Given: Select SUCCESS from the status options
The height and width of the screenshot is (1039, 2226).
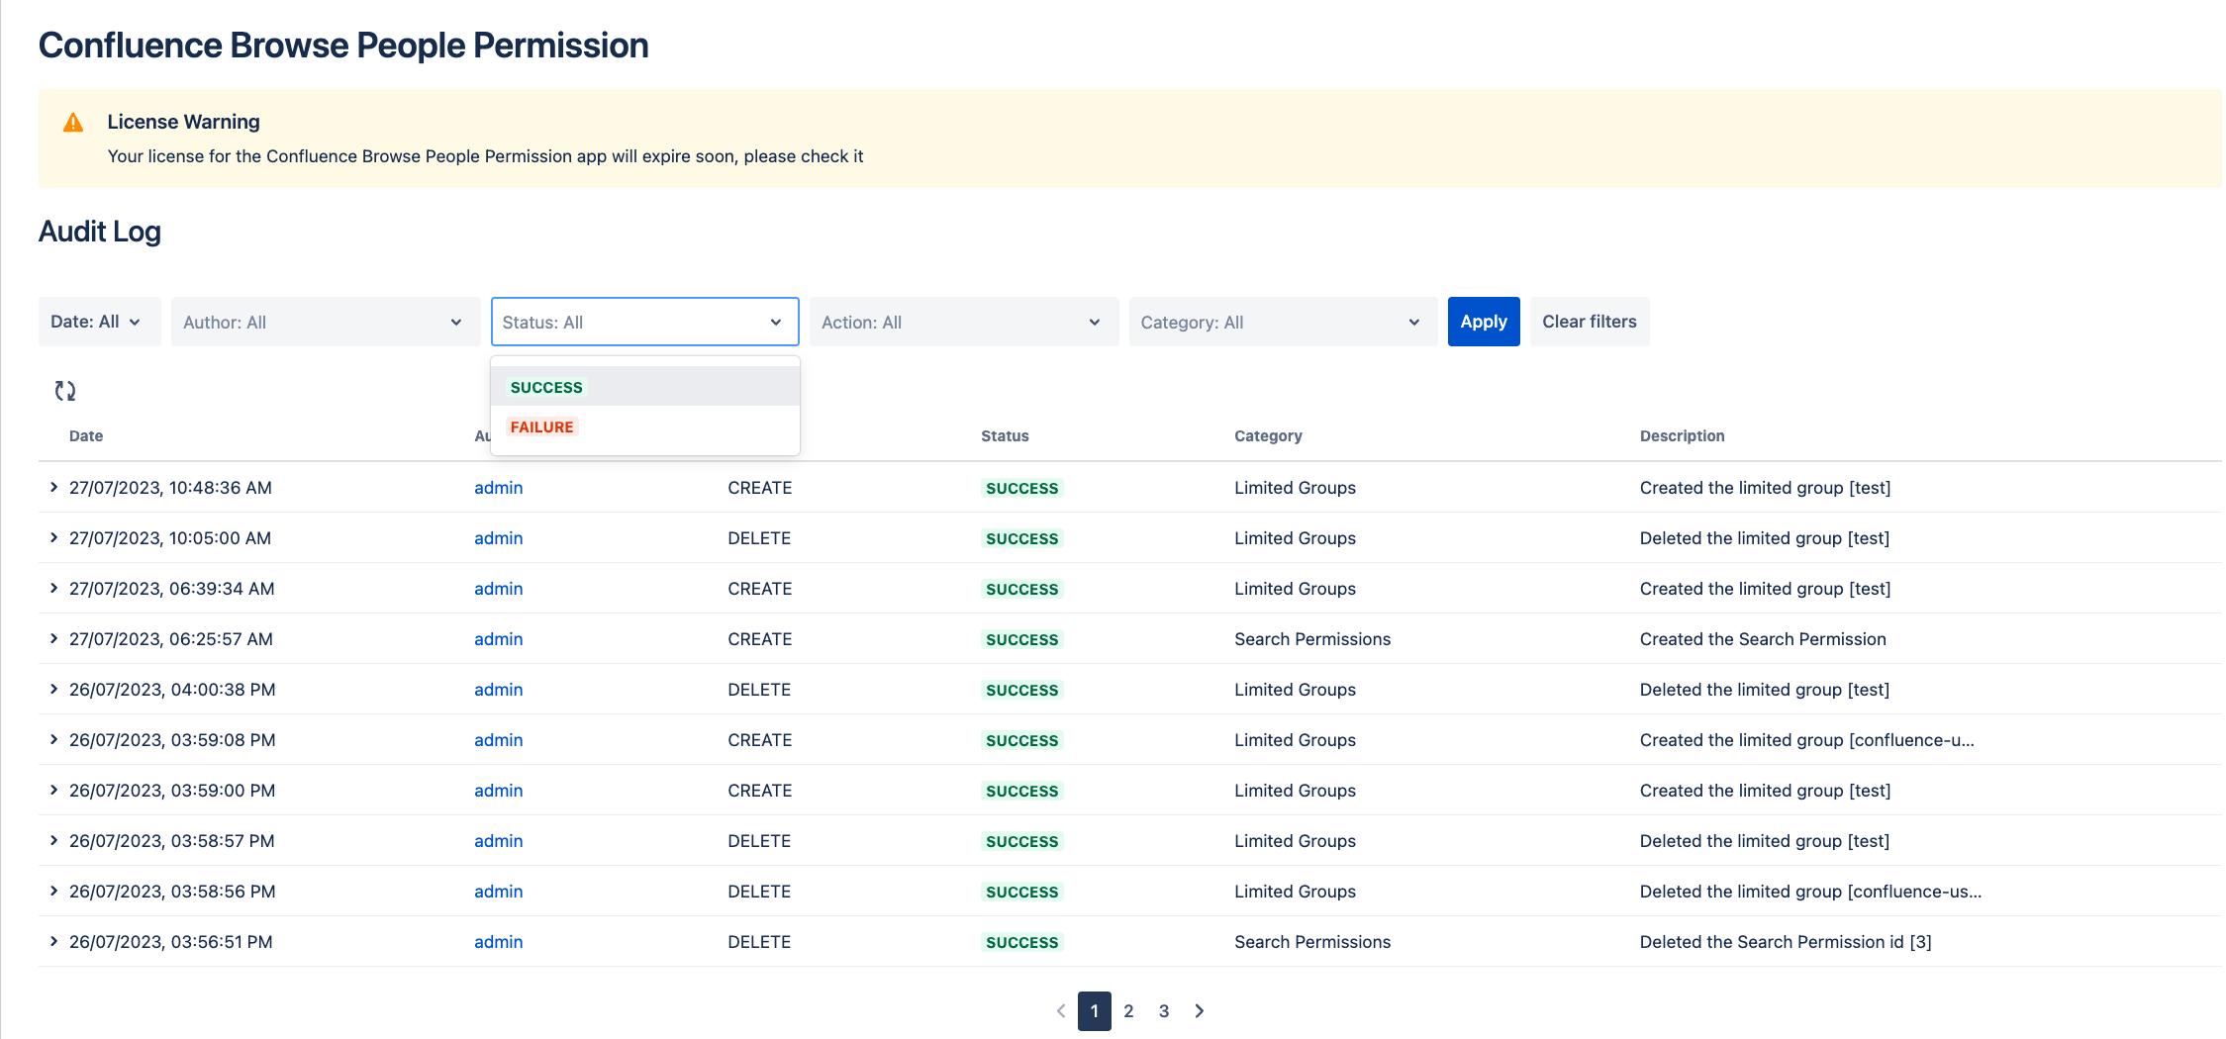Looking at the screenshot, I should click(x=546, y=387).
